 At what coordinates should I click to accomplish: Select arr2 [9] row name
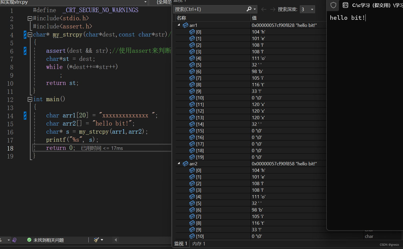199,230
